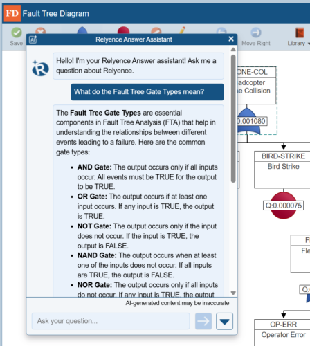The width and height of the screenshot is (310, 346).
Task: Click the chat scrollbar up arrow
Action: point(233,49)
